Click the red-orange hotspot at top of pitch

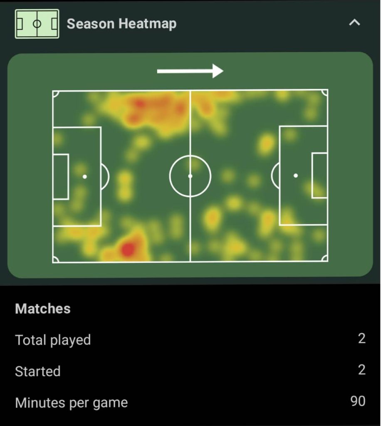click(x=140, y=104)
